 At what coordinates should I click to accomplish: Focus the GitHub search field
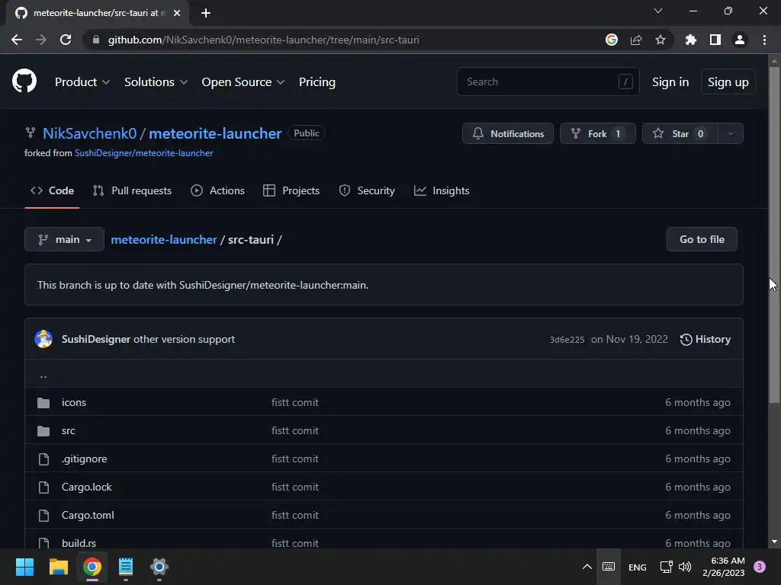(548, 82)
